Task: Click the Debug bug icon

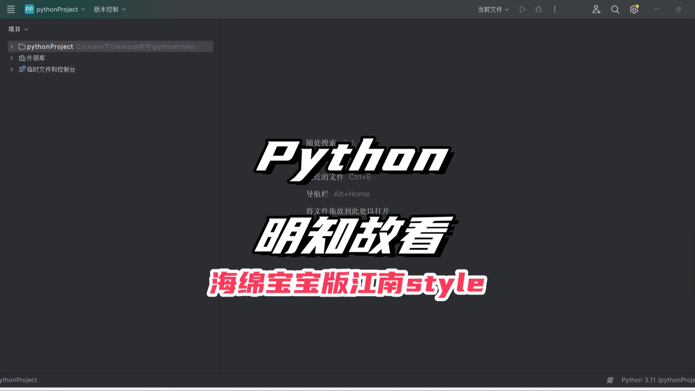Action: tap(538, 9)
